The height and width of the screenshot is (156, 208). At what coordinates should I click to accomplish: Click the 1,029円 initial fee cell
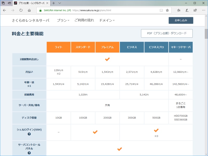(83, 95)
